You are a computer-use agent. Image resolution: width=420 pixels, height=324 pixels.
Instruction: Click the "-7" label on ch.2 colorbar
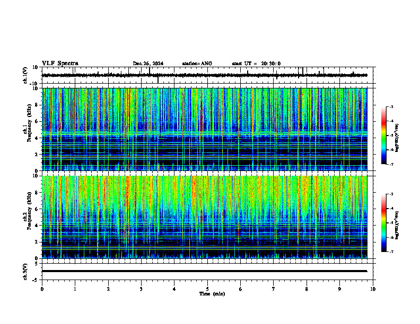coord(391,252)
